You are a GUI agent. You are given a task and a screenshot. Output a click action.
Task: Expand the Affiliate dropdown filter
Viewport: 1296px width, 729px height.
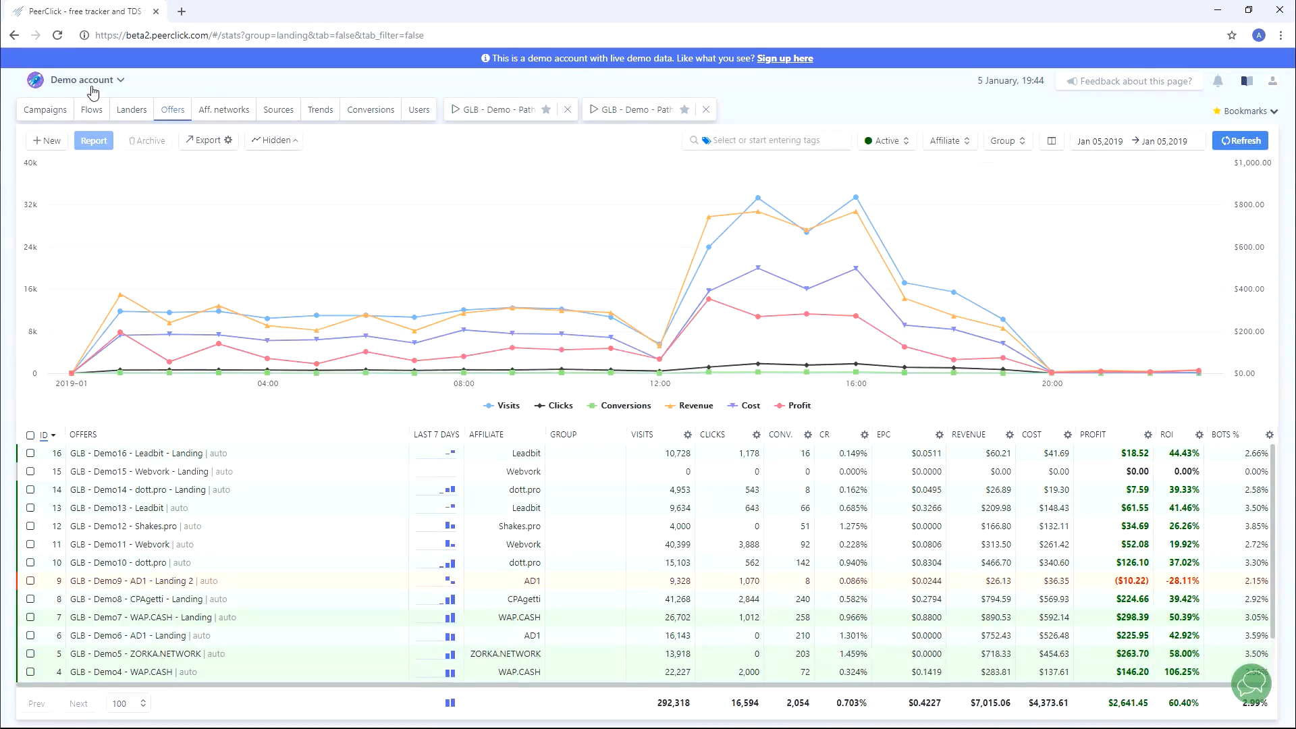(x=949, y=140)
